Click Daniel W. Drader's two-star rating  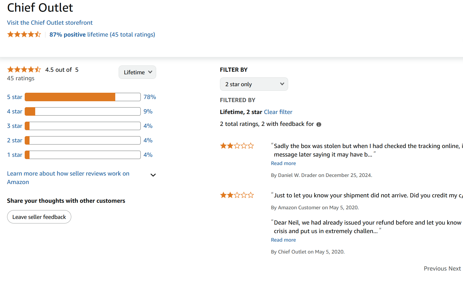pos(237,146)
